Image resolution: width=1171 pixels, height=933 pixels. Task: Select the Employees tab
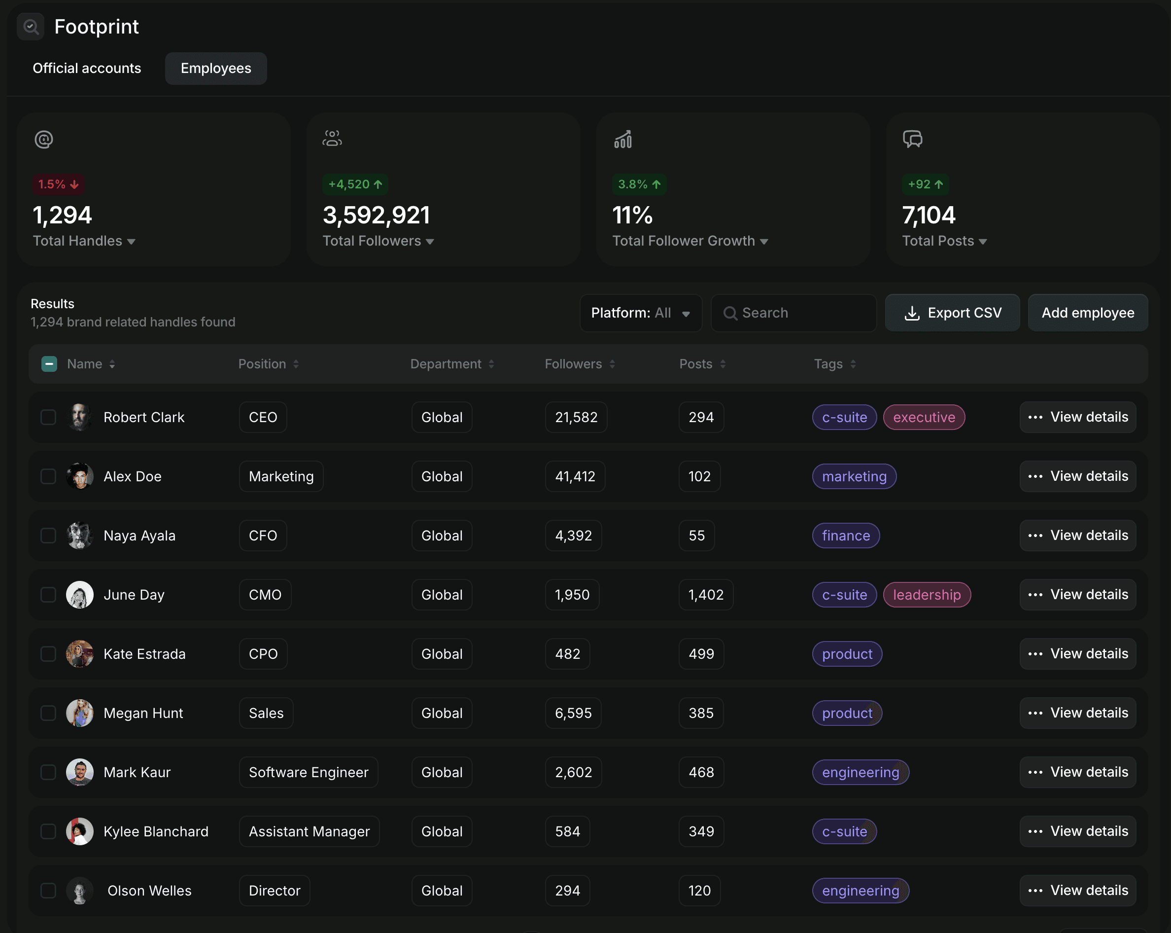tap(216, 69)
